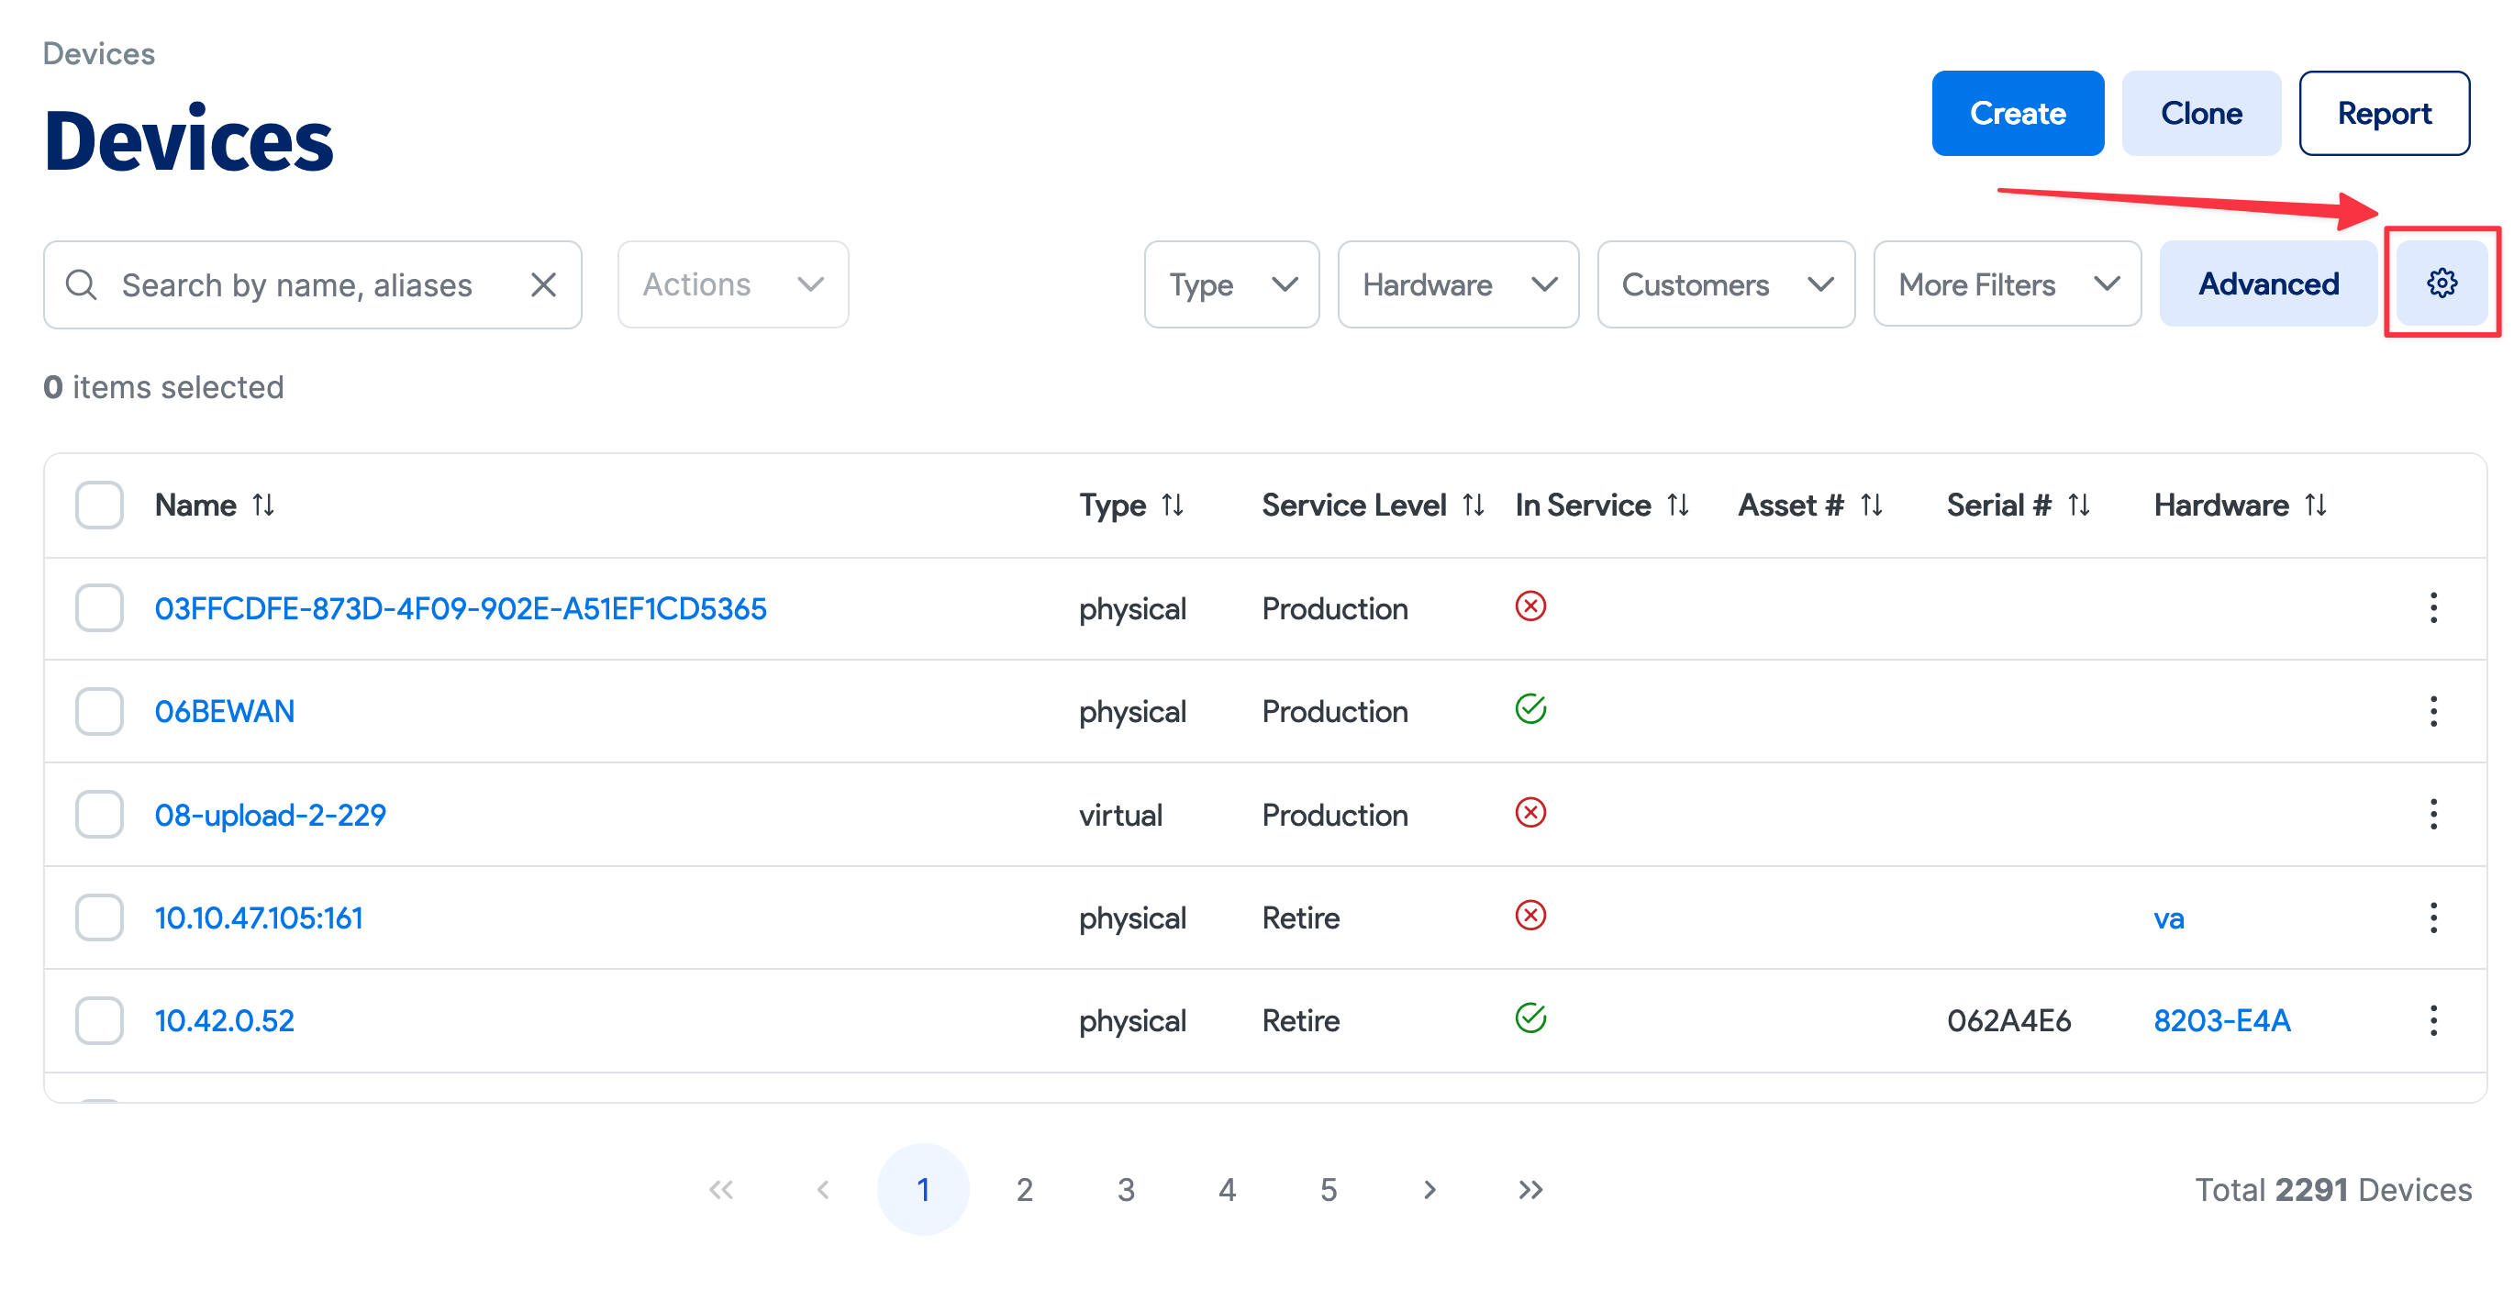Open row menu for 06BEWAN device

coord(2433,711)
